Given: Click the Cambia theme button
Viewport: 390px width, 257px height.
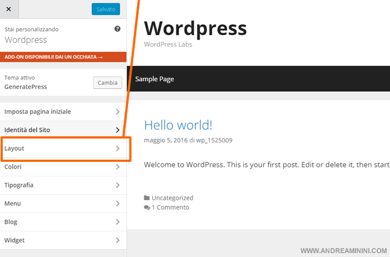Looking at the screenshot, I should click(107, 83).
